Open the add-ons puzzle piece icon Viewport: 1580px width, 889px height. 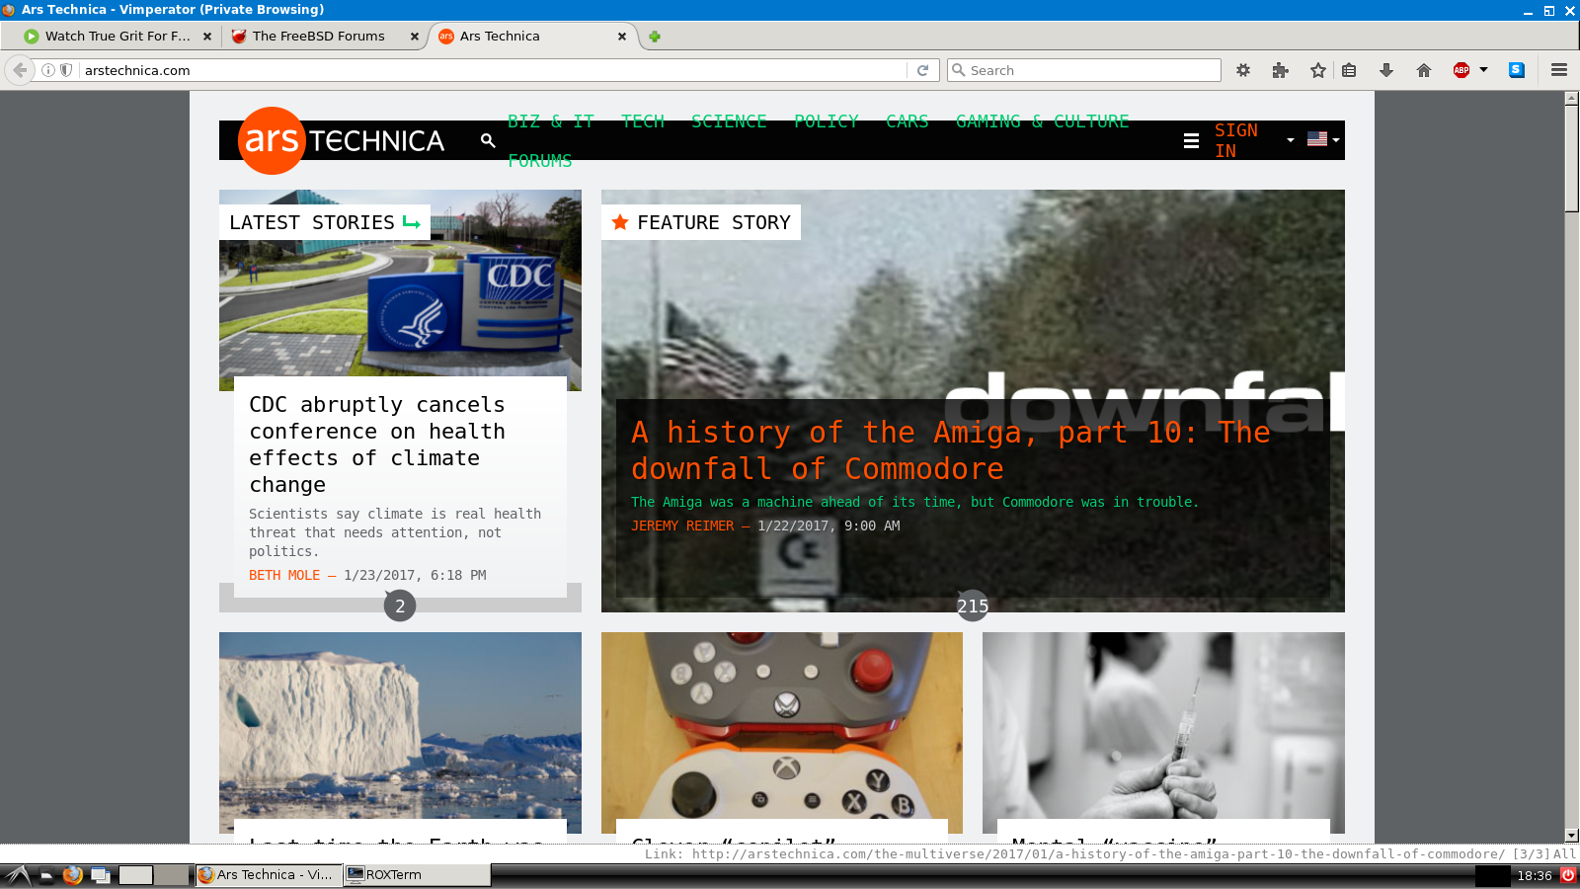coord(1281,70)
